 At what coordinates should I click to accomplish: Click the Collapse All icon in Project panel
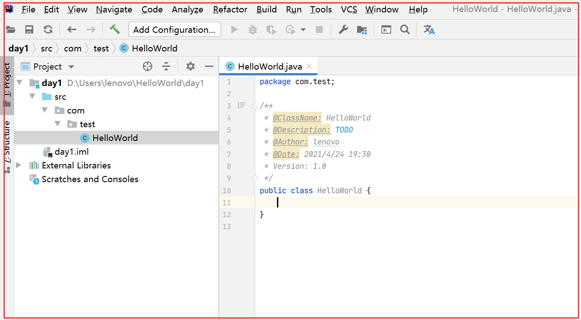[166, 66]
